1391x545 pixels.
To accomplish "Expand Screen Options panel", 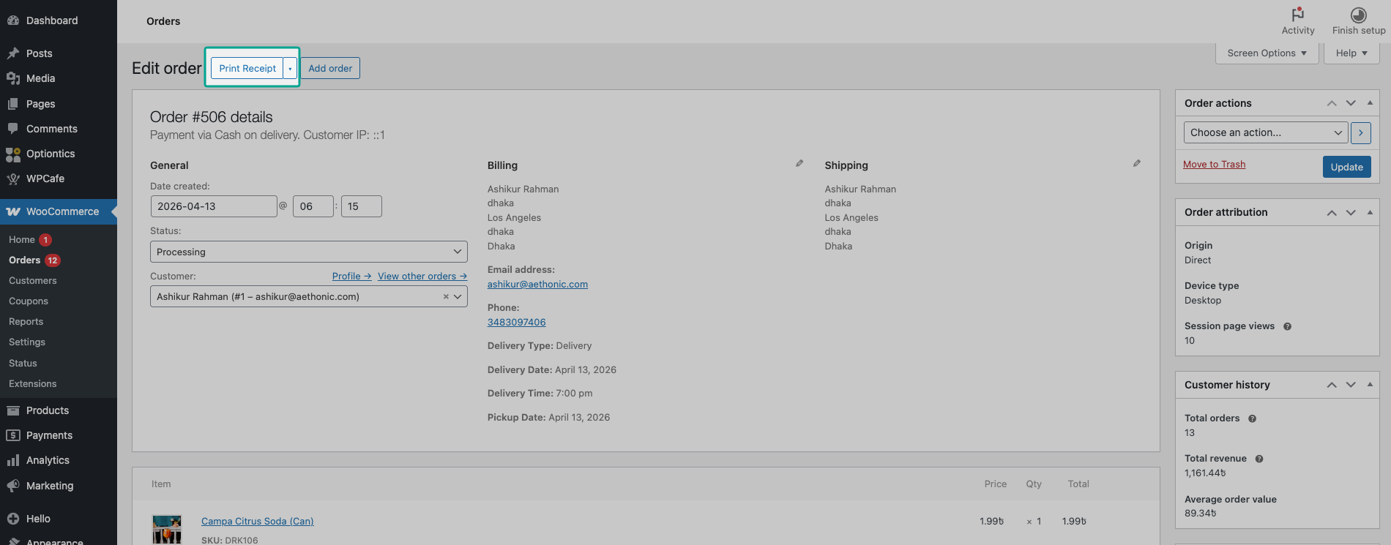I will (x=1267, y=53).
